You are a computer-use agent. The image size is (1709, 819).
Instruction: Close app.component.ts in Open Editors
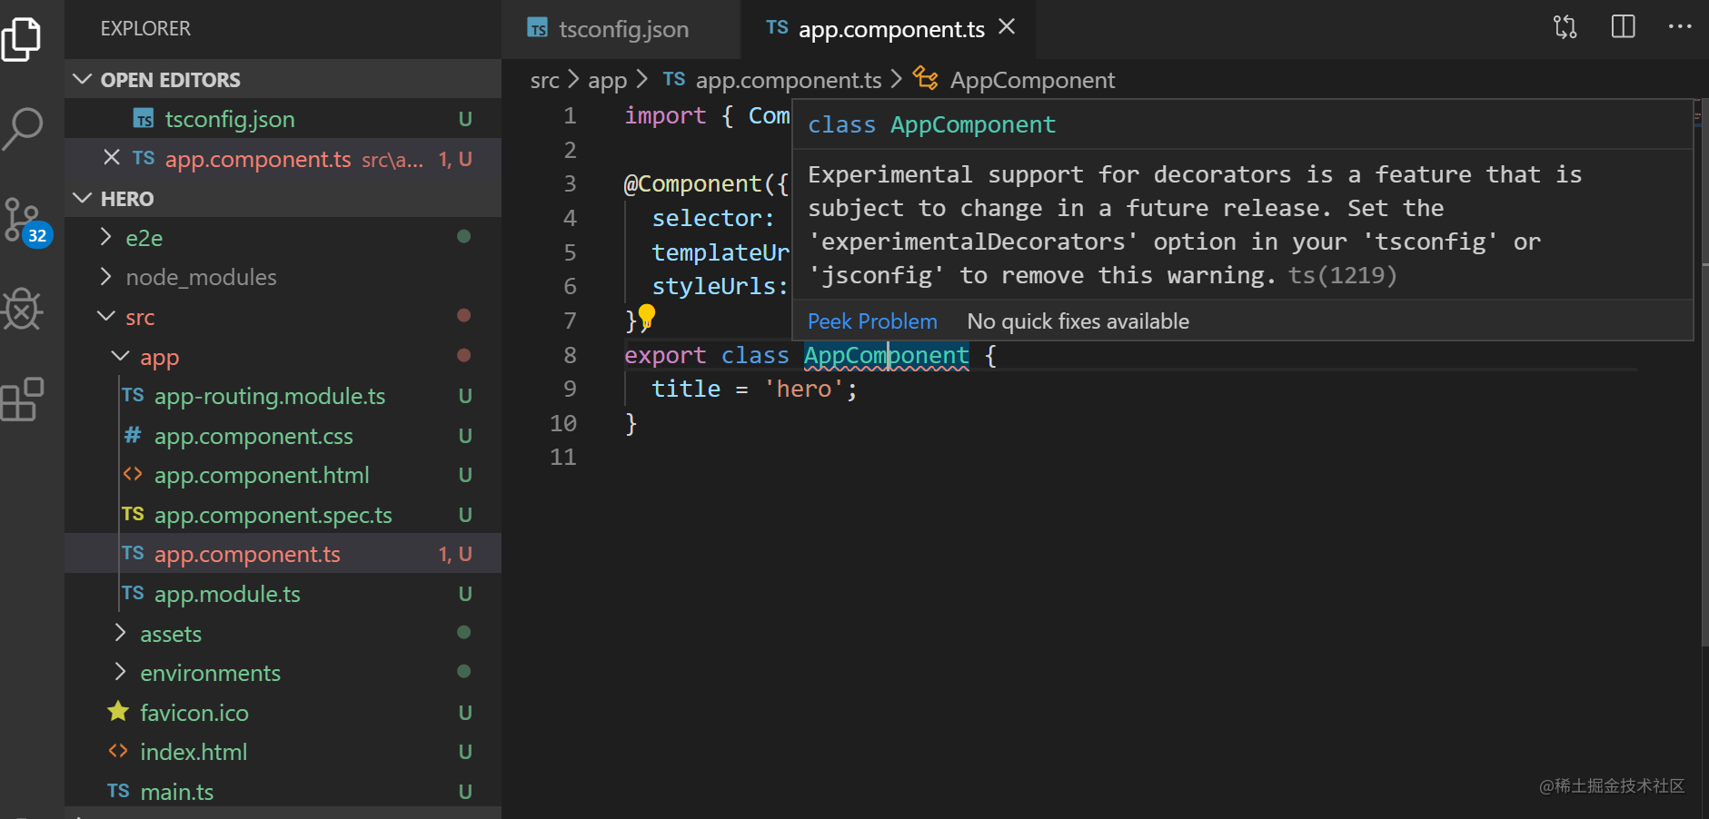click(x=111, y=157)
